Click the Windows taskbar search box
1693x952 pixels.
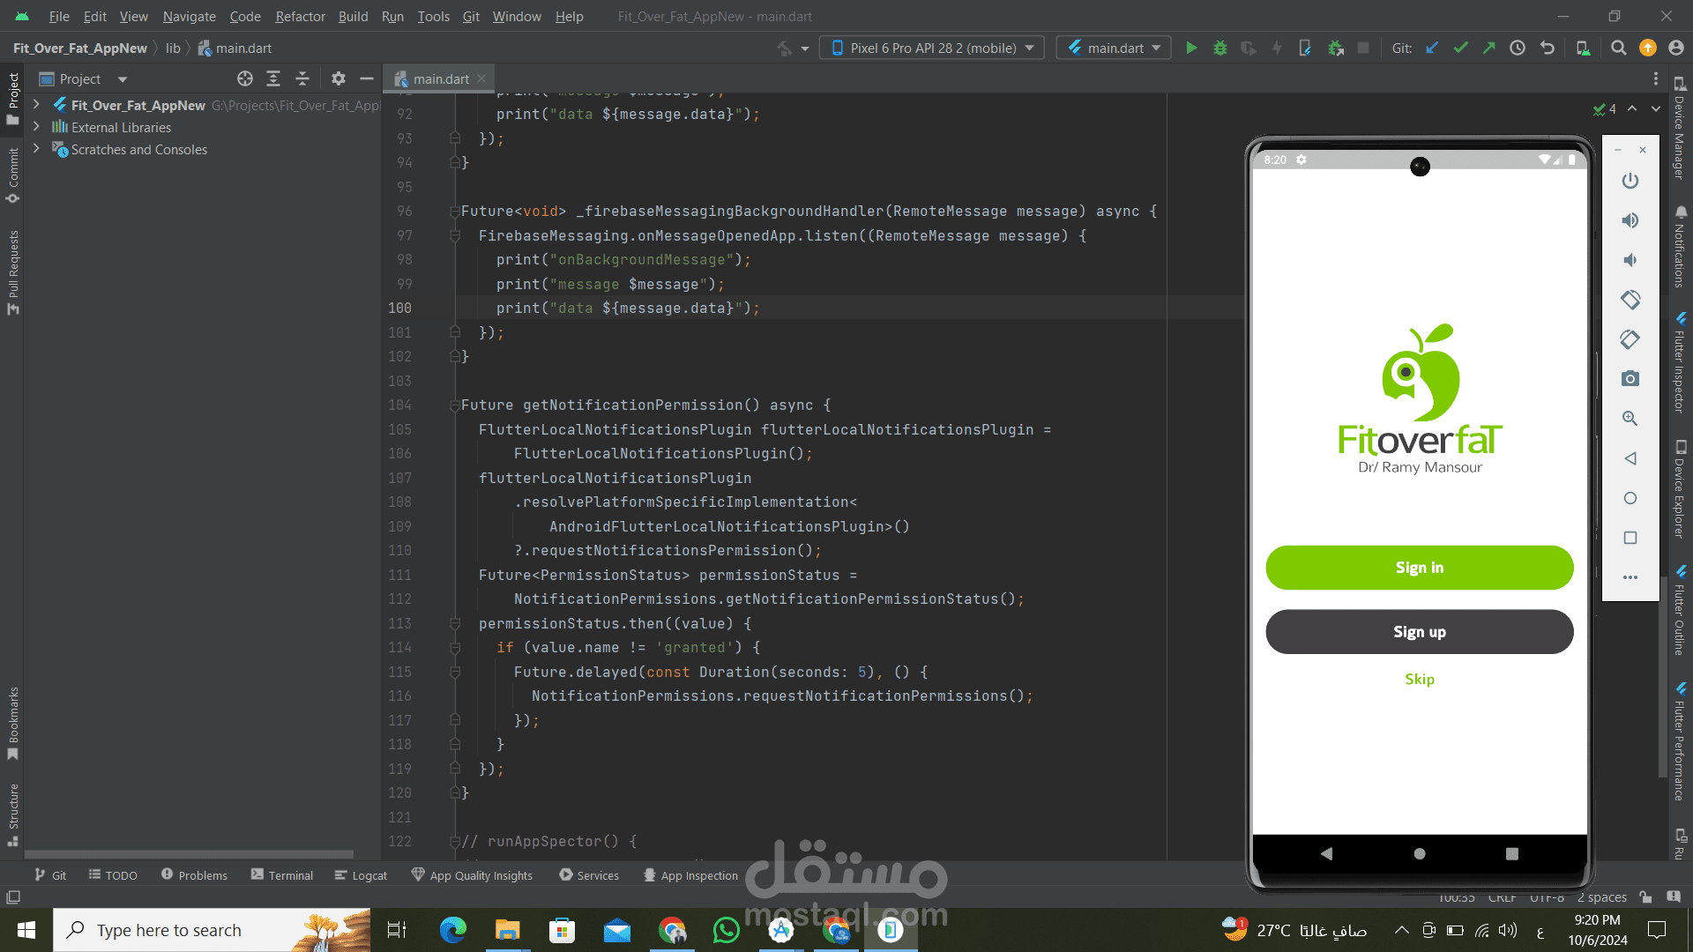[212, 930]
